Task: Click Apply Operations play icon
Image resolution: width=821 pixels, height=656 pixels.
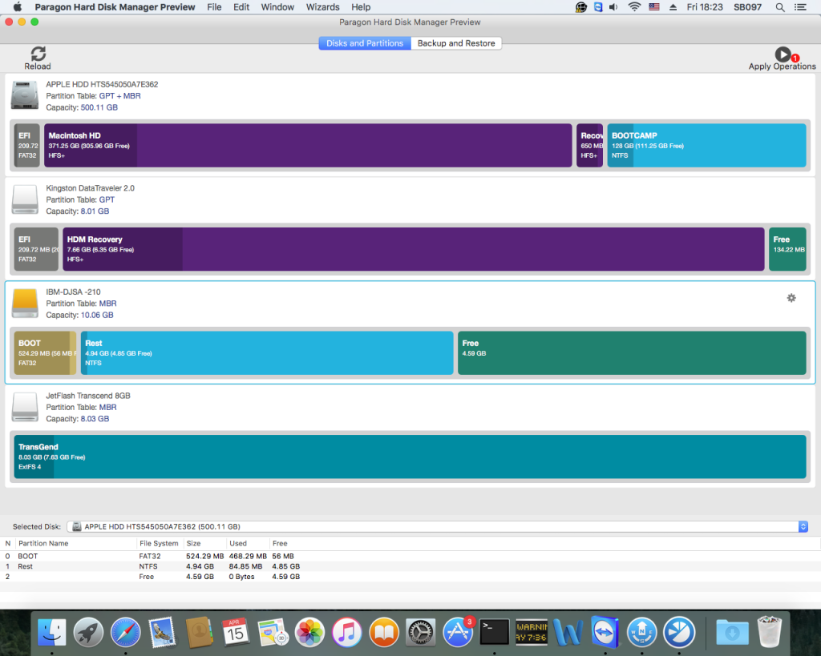Action: pyautogui.click(x=783, y=54)
